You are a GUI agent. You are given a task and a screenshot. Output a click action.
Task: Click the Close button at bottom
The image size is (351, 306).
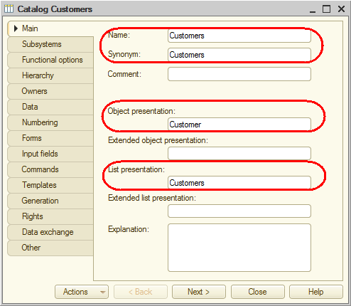coord(258,292)
